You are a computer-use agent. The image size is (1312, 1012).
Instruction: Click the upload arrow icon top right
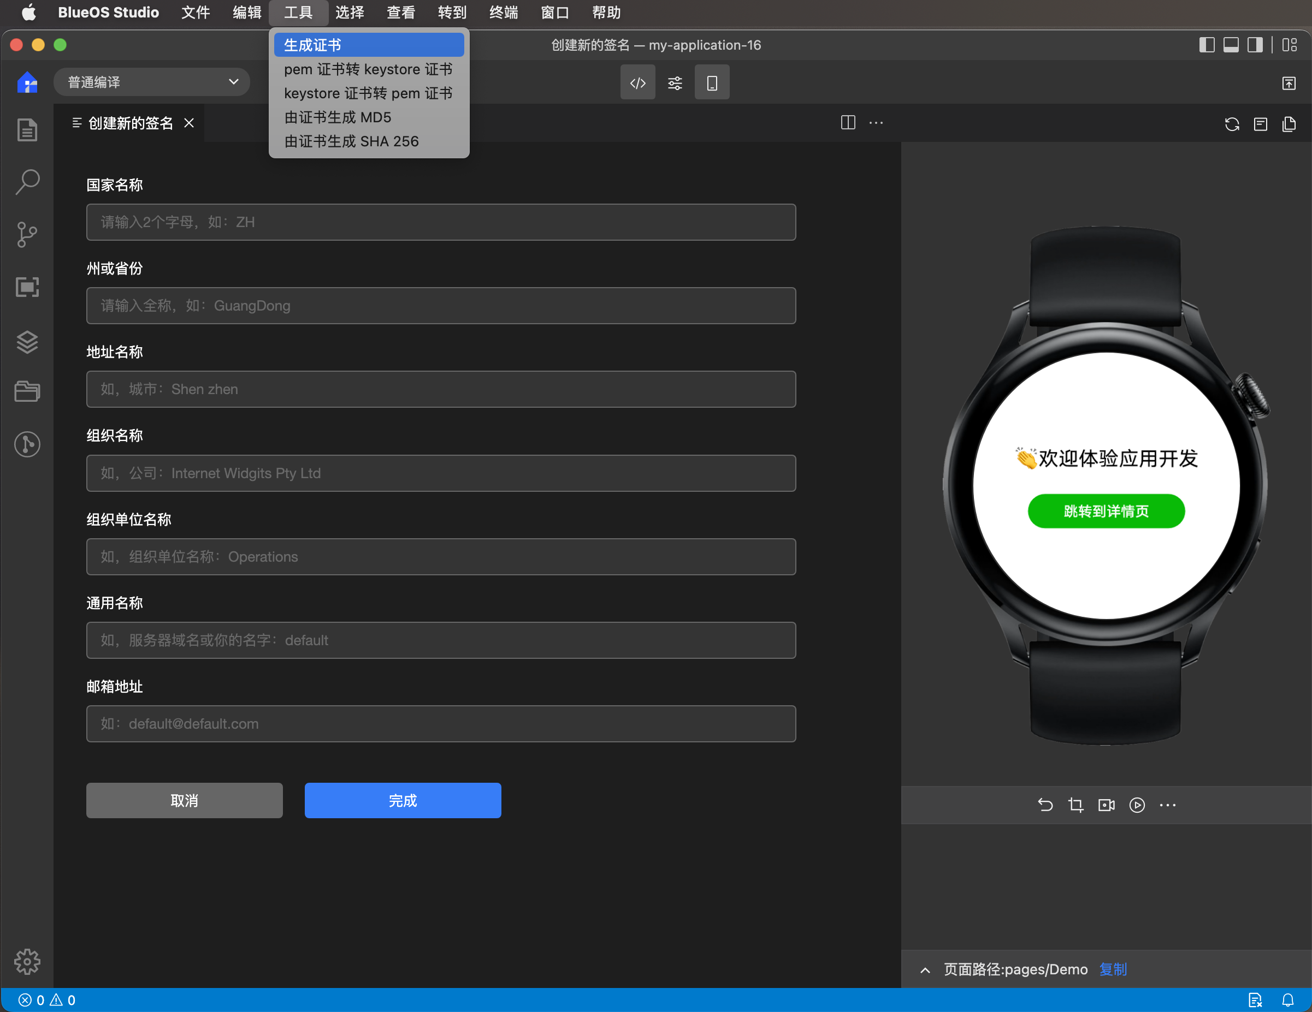tap(1289, 83)
